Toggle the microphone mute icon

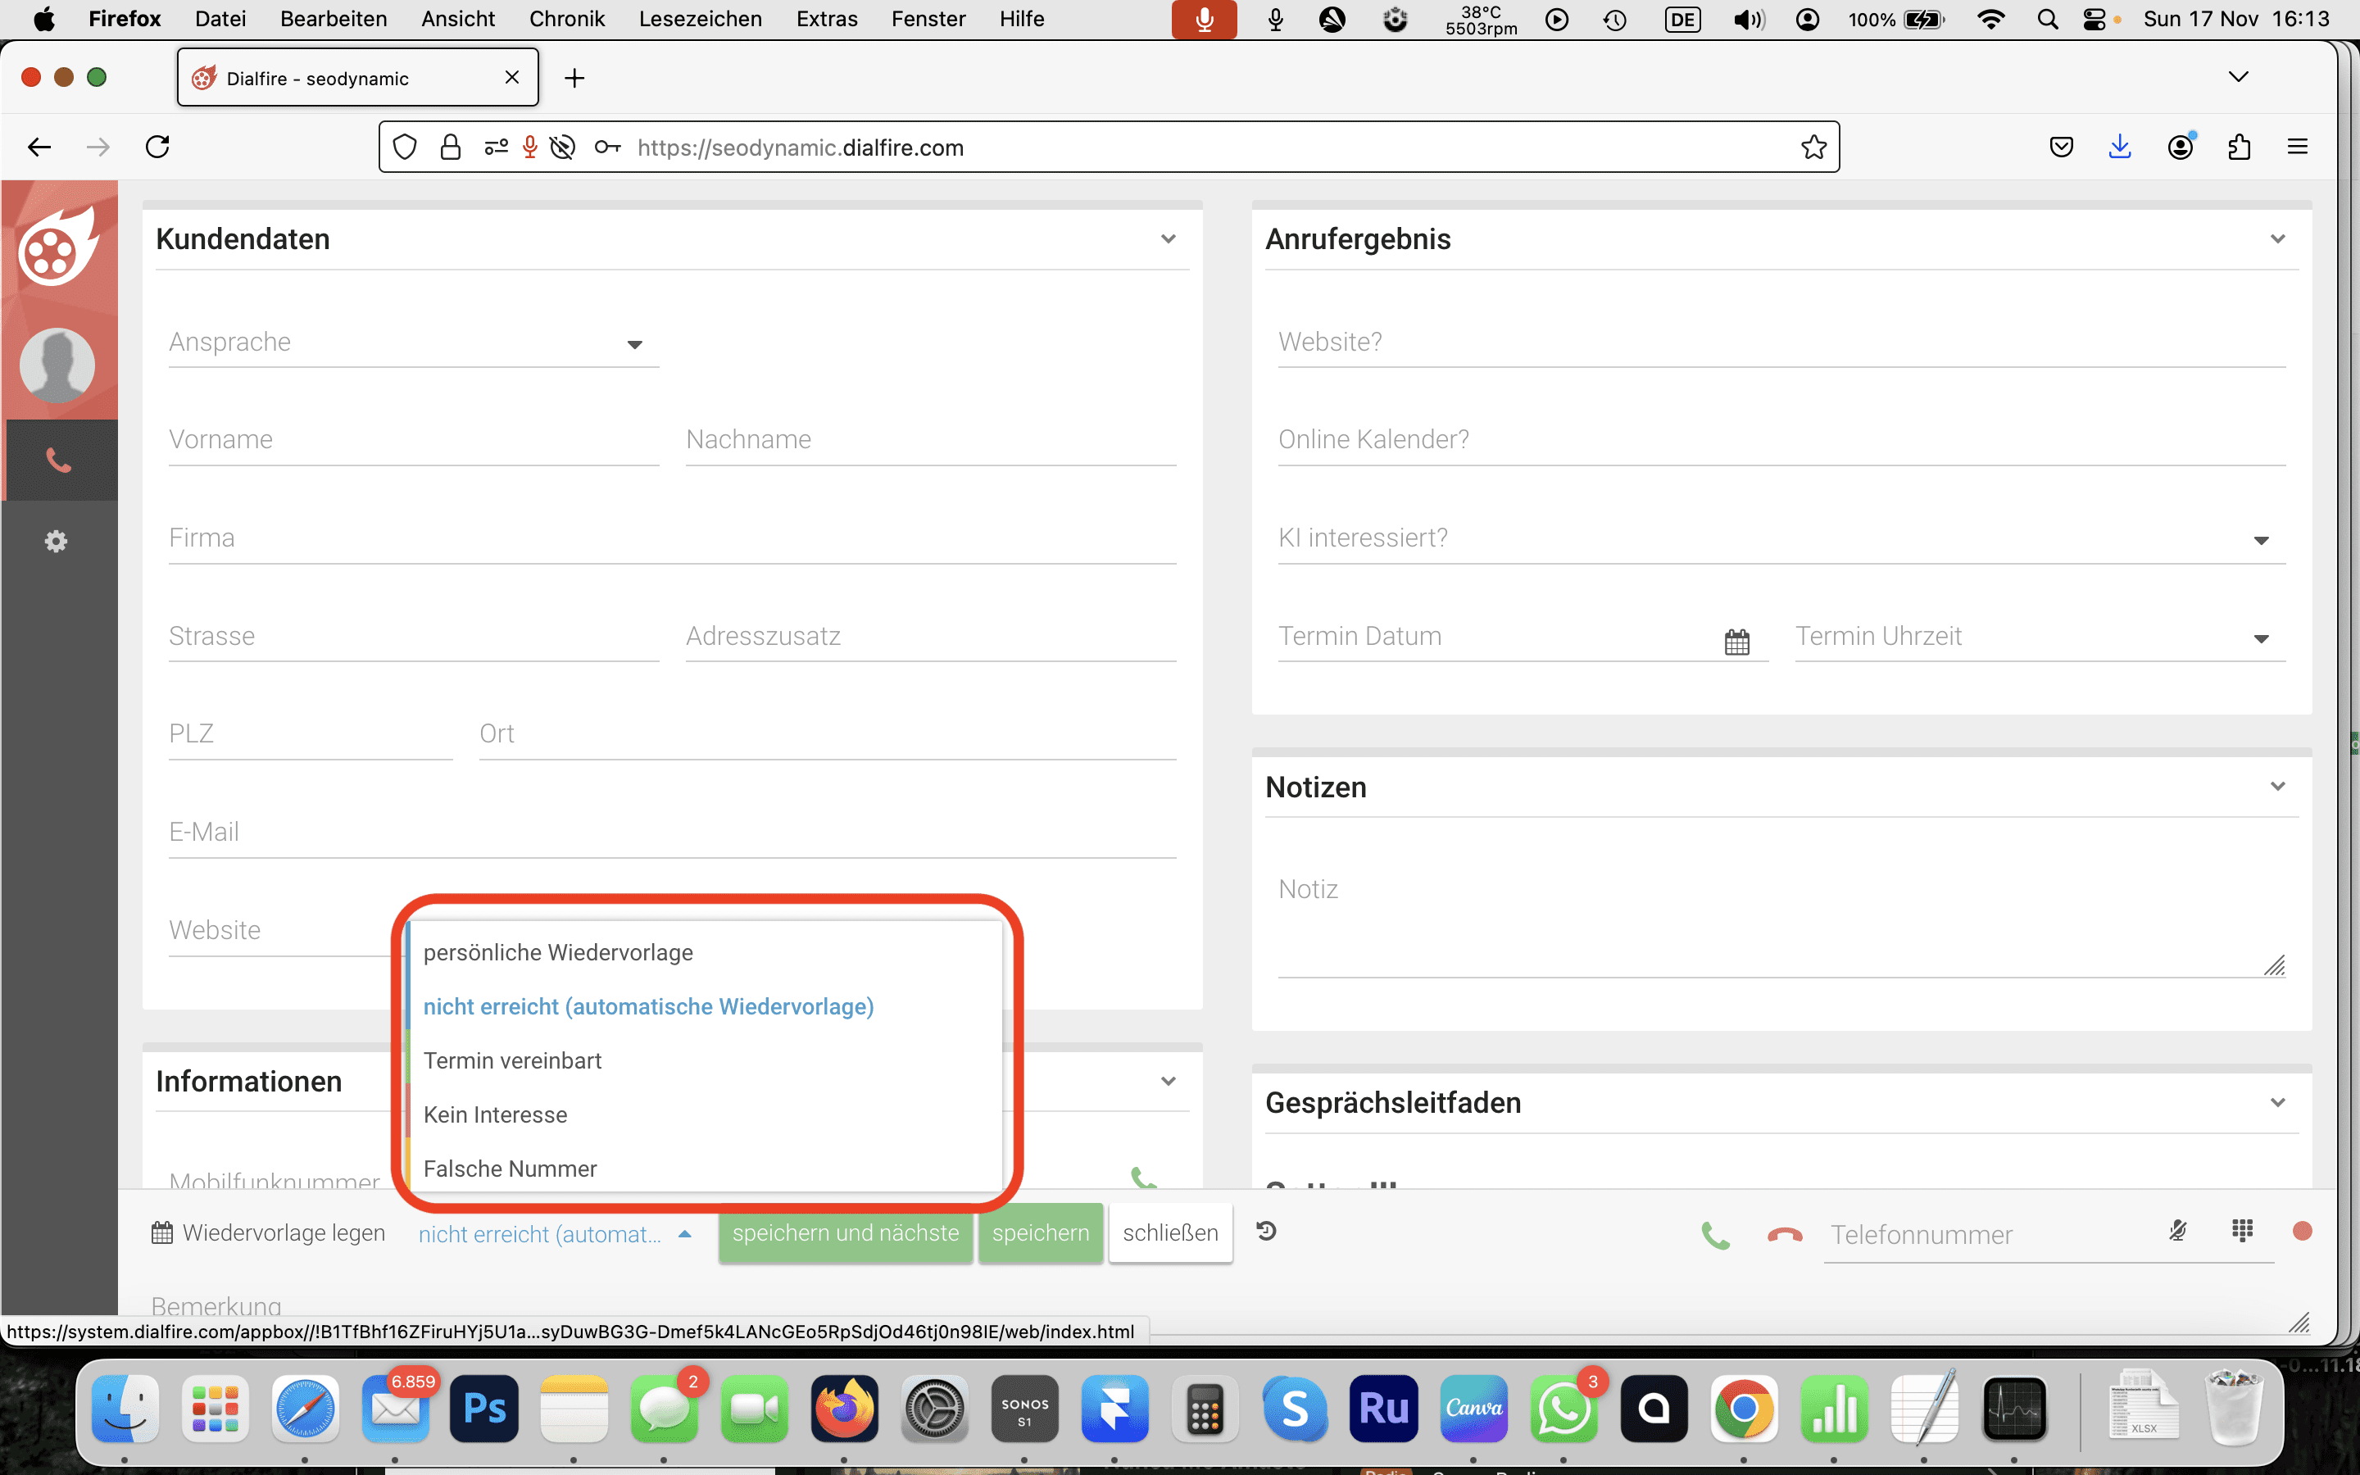pyautogui.click(x=2176, y=1230)
